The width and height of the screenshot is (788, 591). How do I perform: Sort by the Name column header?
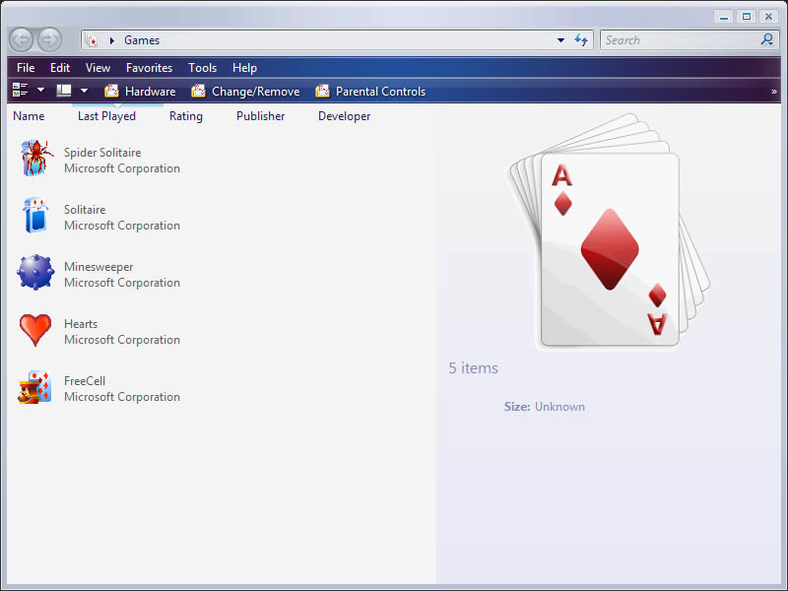[29, 116]
